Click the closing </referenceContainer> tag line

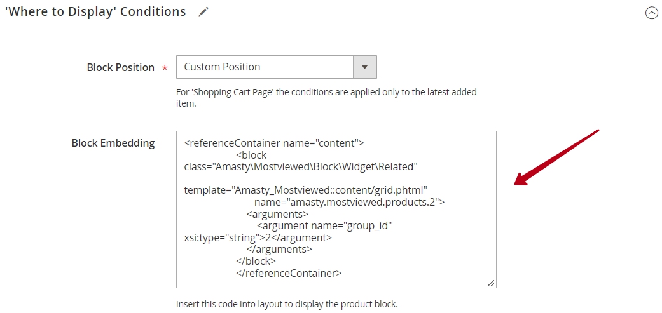[289, 273]
